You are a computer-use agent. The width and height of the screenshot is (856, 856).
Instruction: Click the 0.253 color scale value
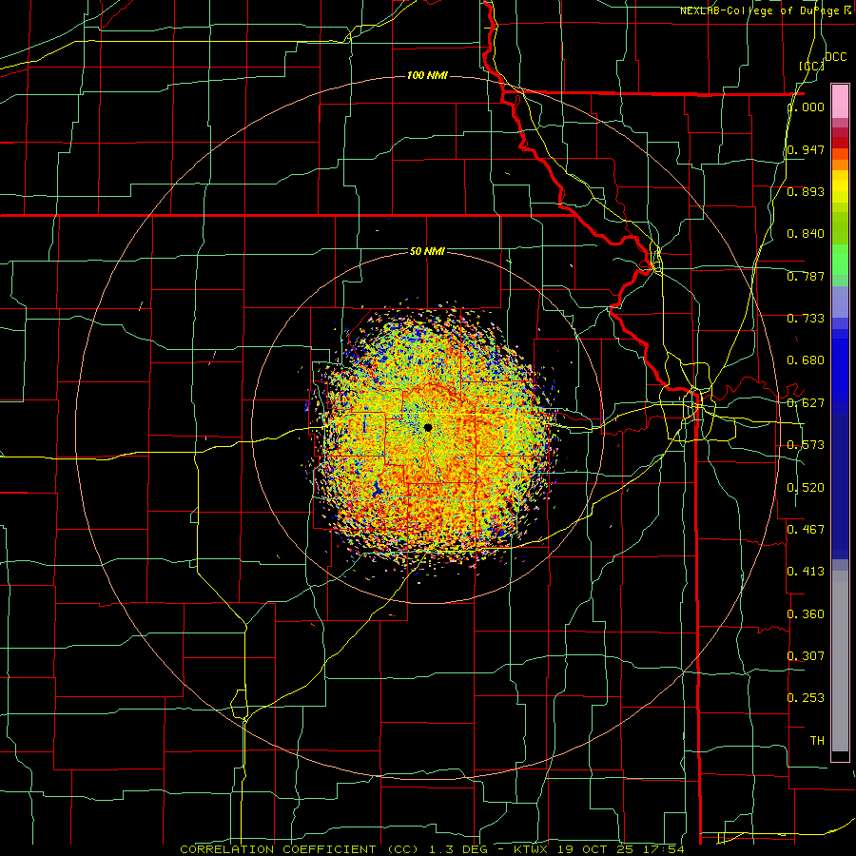click(806, 698)
